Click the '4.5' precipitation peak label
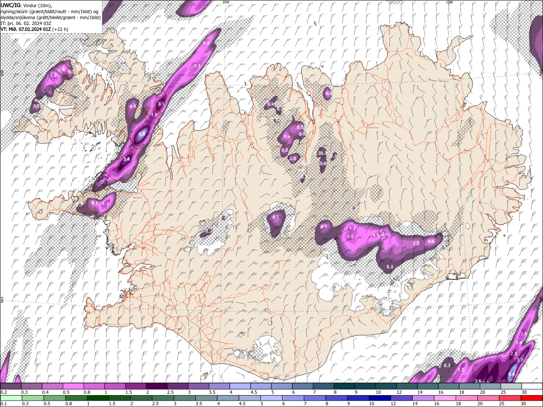The height and width of the screenshot is (407, 543). tap(142, 134)
